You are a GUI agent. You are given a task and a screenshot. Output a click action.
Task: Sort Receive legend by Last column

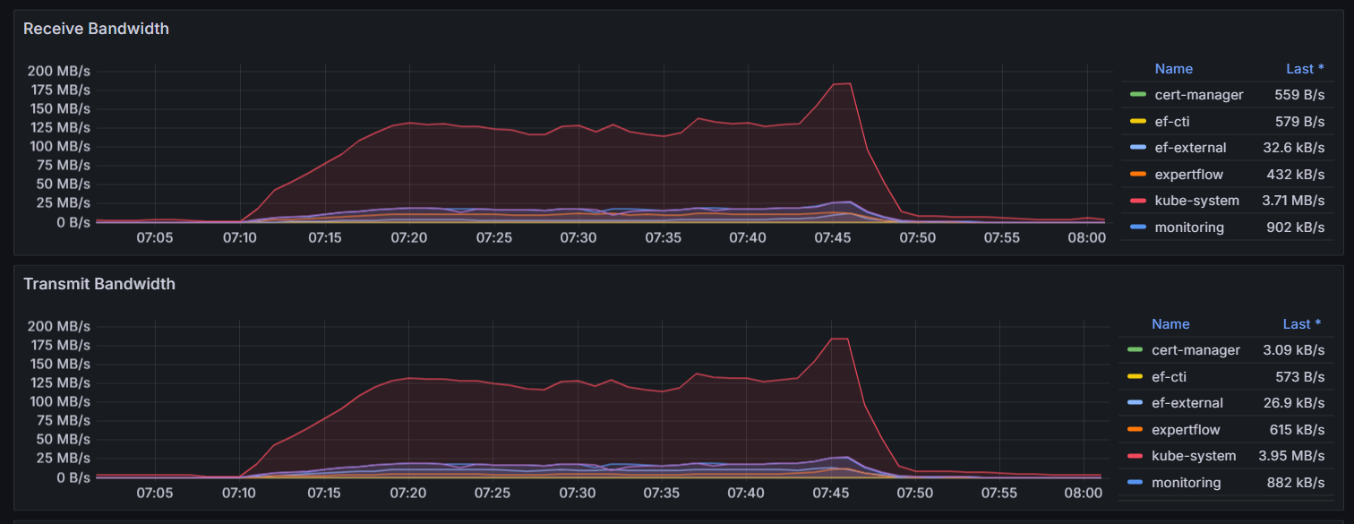pos(1298,69)
